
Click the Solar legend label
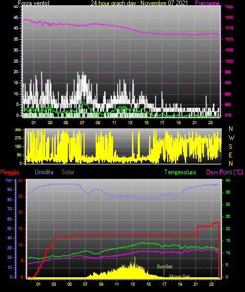pyautogui.click(x=68, y=172)
